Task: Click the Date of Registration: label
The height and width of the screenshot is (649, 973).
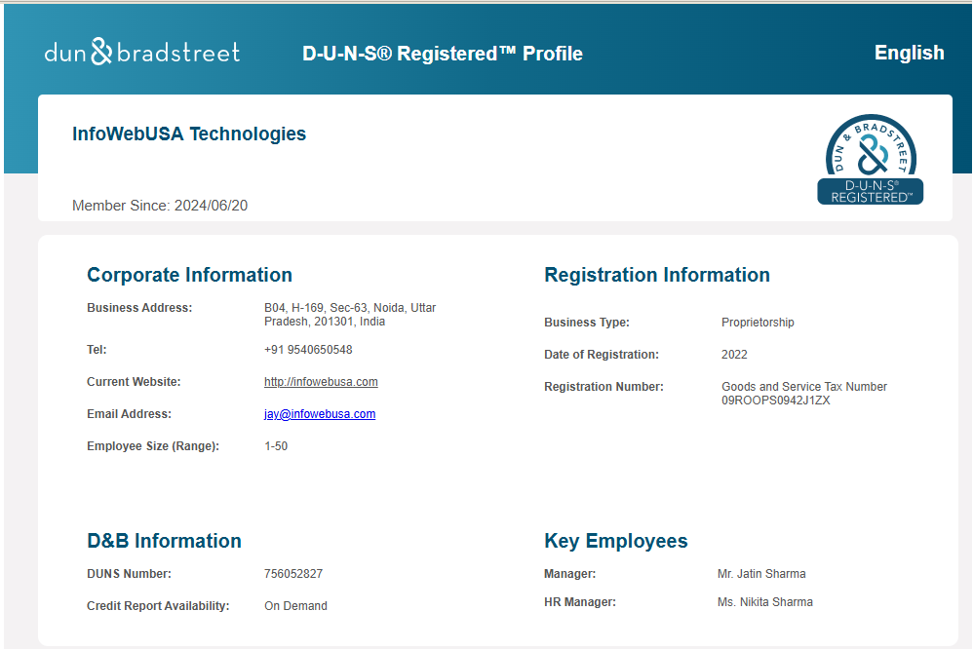Action: [x=602, y=355]
